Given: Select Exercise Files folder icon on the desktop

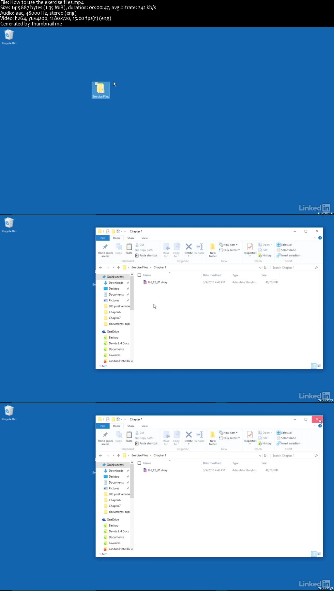Looking at the screenshot, I should tap(100, 90).
